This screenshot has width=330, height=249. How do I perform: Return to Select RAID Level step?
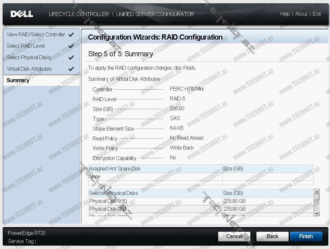click(x=26, y=46)
